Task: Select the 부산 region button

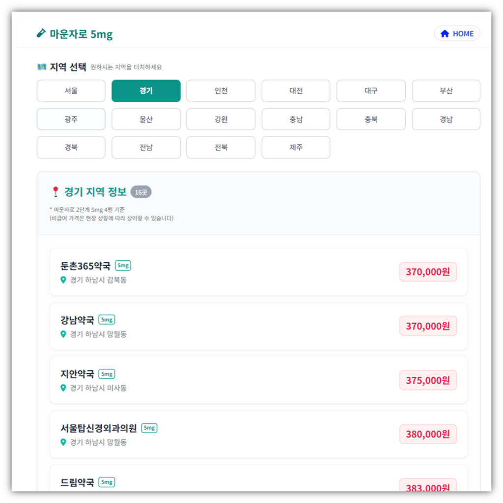Action: coord(446,91)
